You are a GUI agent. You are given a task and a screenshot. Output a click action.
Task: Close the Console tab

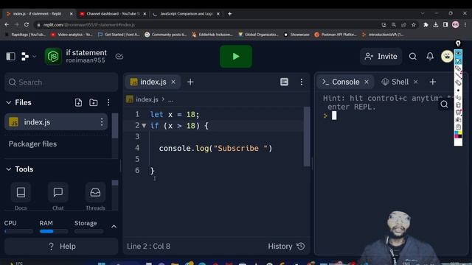(x=367, y=82)
